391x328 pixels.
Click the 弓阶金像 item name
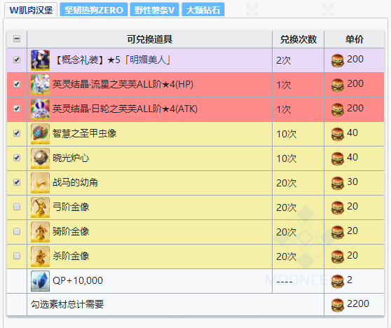71,207
